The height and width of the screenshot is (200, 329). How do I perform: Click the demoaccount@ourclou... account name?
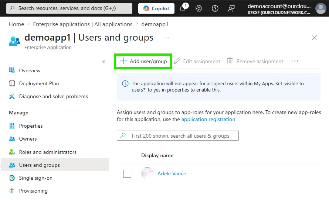[279, 6]
